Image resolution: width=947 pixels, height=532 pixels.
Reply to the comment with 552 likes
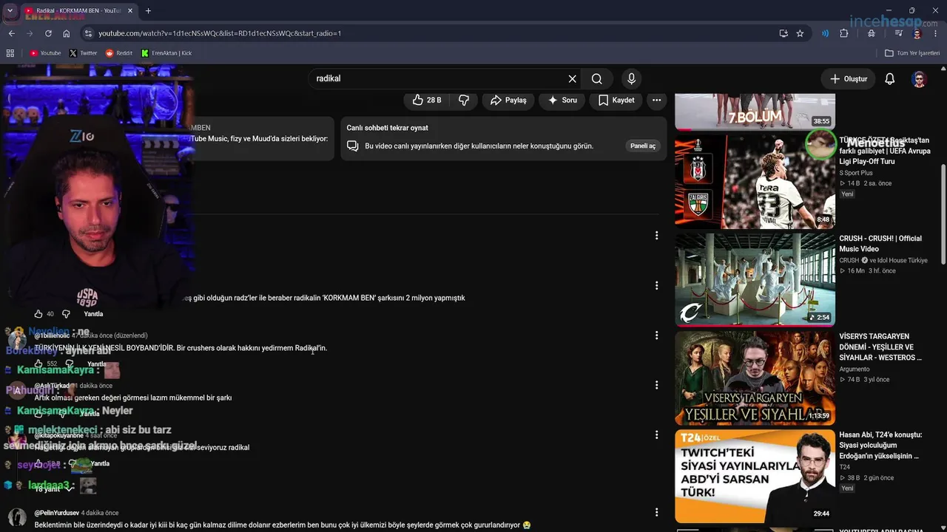(x=97, y=364)
